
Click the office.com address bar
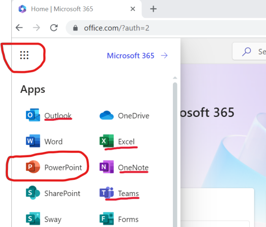[x=166, y=28]
